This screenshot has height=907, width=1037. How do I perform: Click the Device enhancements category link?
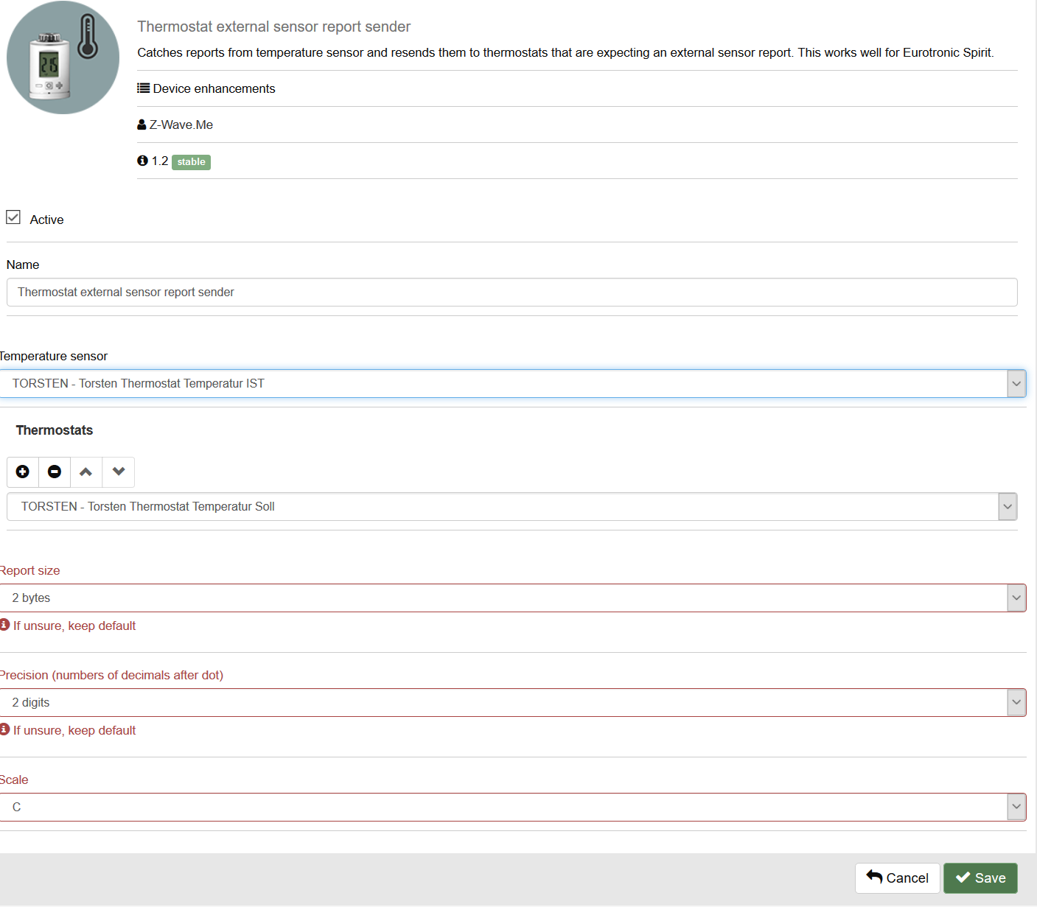214,88
